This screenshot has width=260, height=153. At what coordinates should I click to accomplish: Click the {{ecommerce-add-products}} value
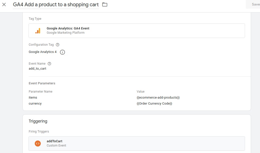click(158, 98)
